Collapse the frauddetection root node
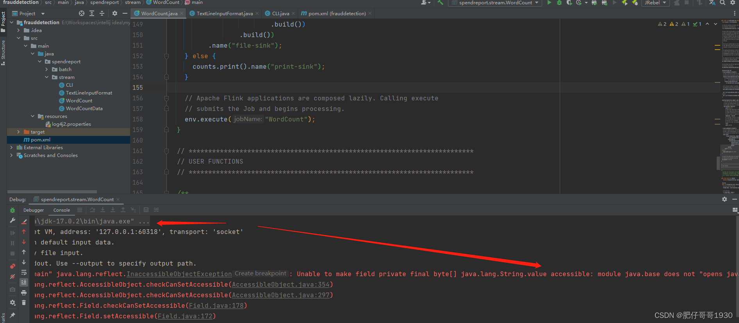Viewport: 739px width, 323px height. [x=11, y=23]
